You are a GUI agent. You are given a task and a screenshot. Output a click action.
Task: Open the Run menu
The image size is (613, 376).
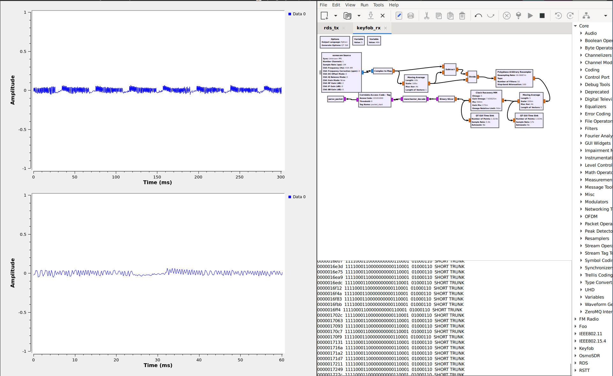(x=364, y=5)
